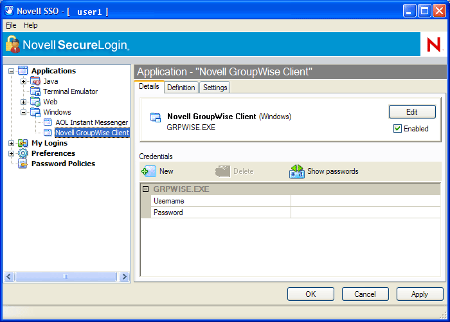
Task: Click the Web folder icon
Action: (35, 102)
